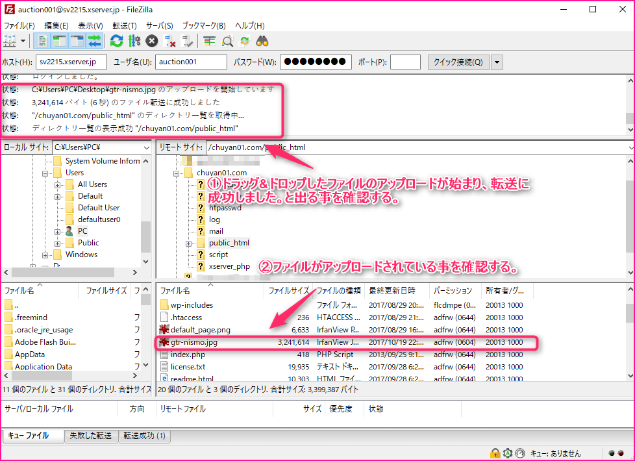Open the サーバ(S) menu

click(160, 25)
